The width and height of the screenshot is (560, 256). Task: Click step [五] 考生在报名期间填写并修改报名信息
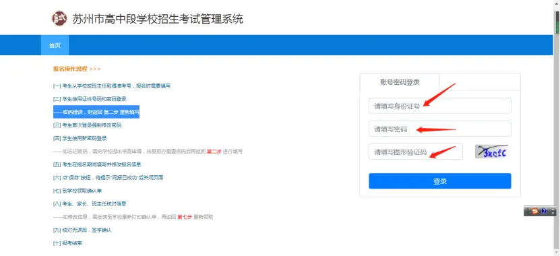(x=97, y=164)
